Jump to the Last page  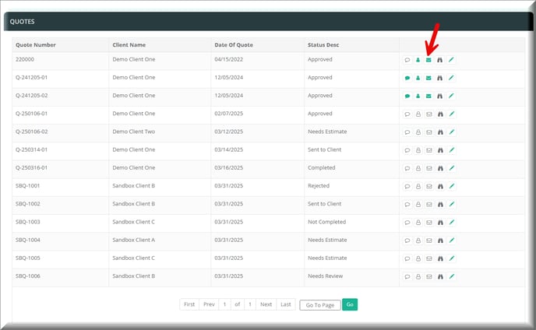coord(286,304)
